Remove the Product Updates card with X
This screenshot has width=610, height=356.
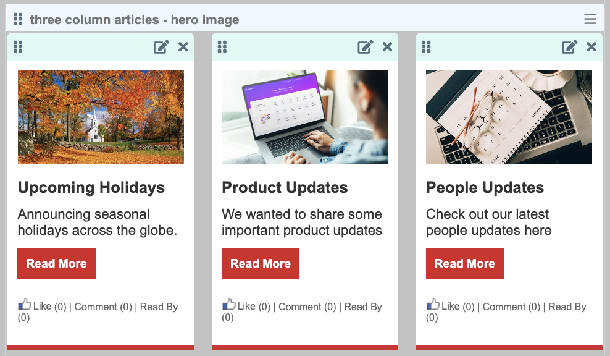[387, 47]
